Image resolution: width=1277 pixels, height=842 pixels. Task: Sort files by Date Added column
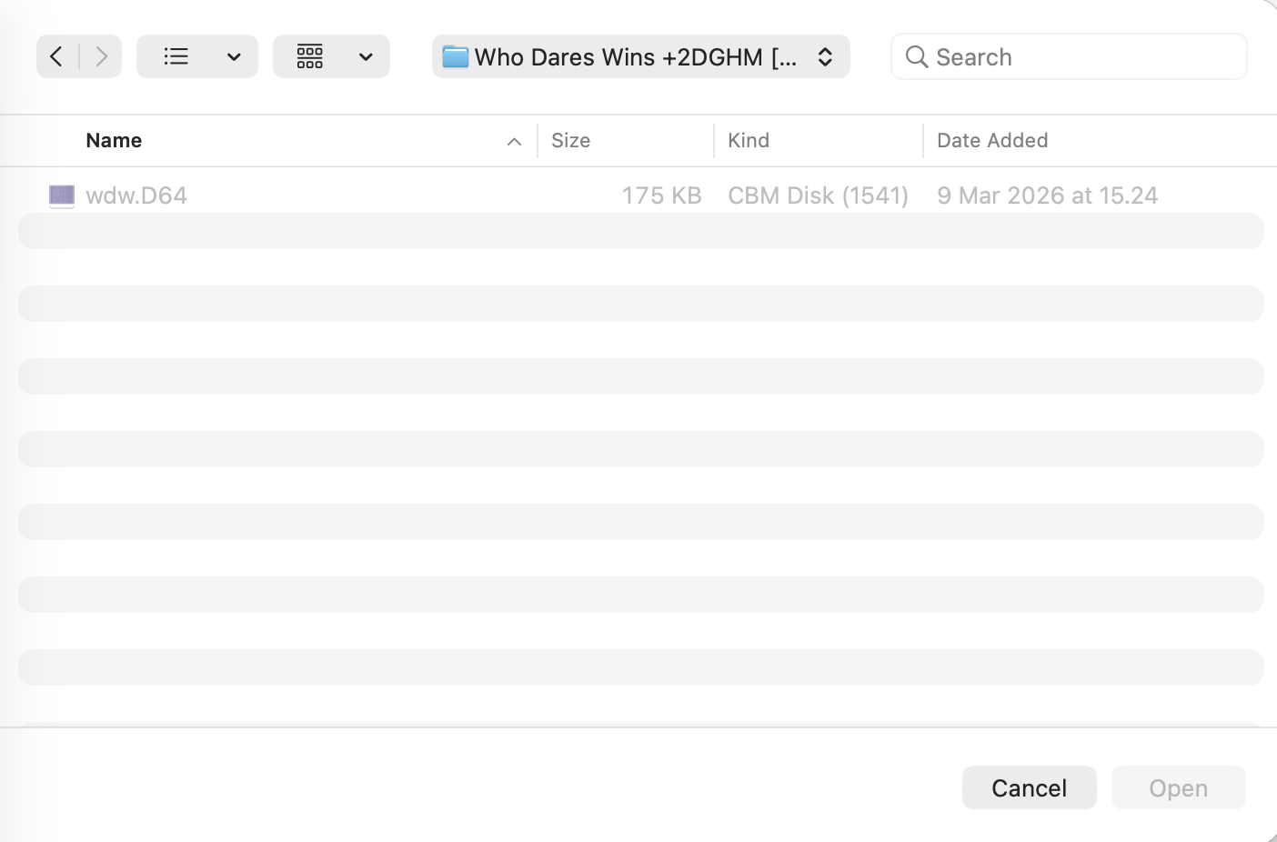pyautogui.click(x=992, y=141)
